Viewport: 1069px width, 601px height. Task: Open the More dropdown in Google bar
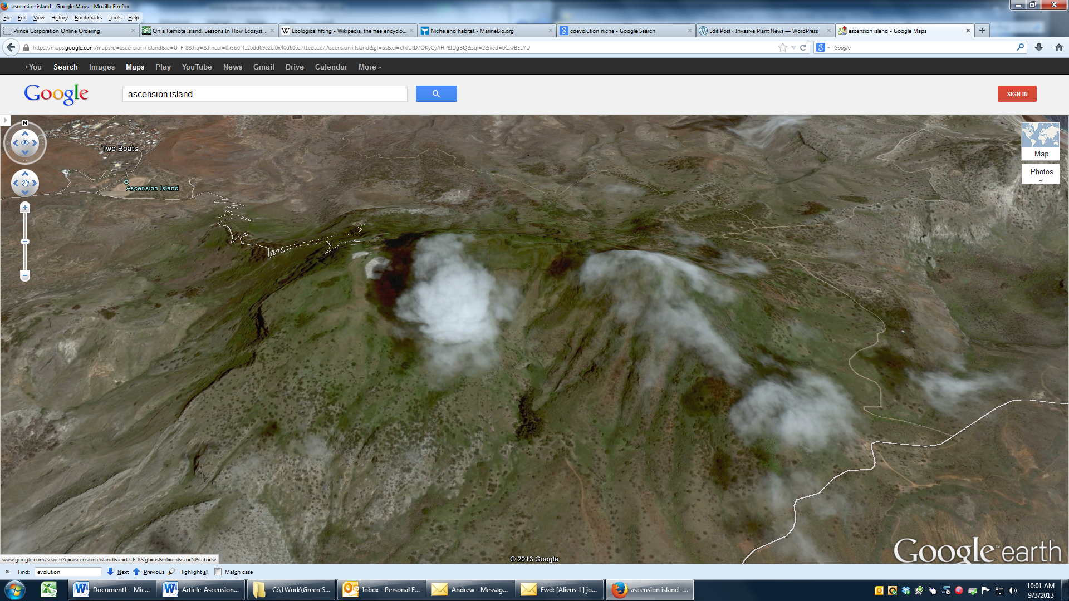tap(370, 67)
